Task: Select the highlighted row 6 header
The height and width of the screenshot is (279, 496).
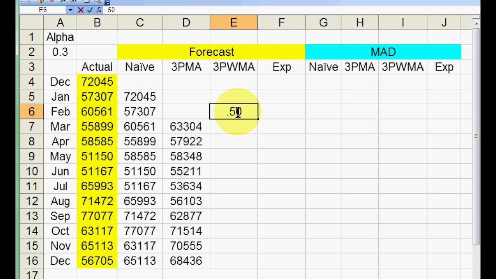Action: coord(31,112)
